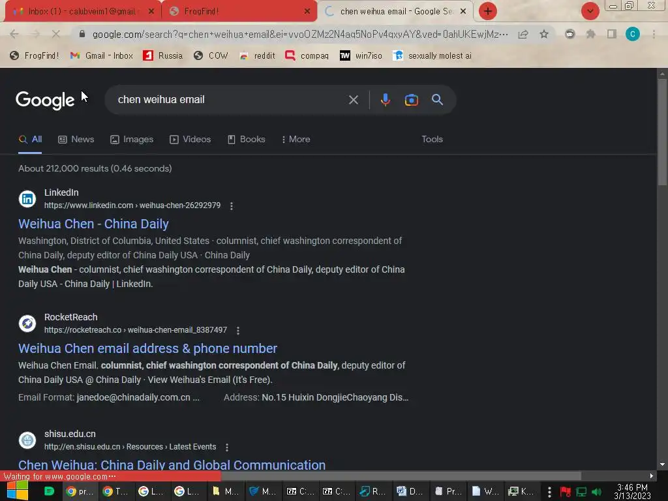
Task: Select the News search tab
Action: [76, 140]
